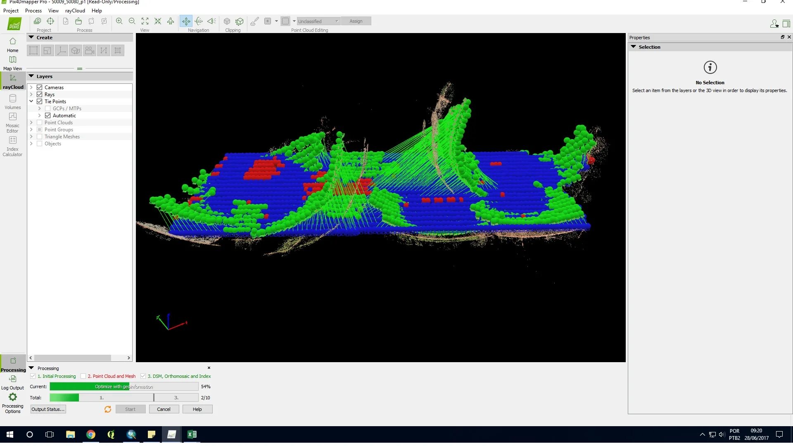Enable the Point Clouds layer checkbox
Viewport: 793px width, 446px height.
click(x=40, y=123)
